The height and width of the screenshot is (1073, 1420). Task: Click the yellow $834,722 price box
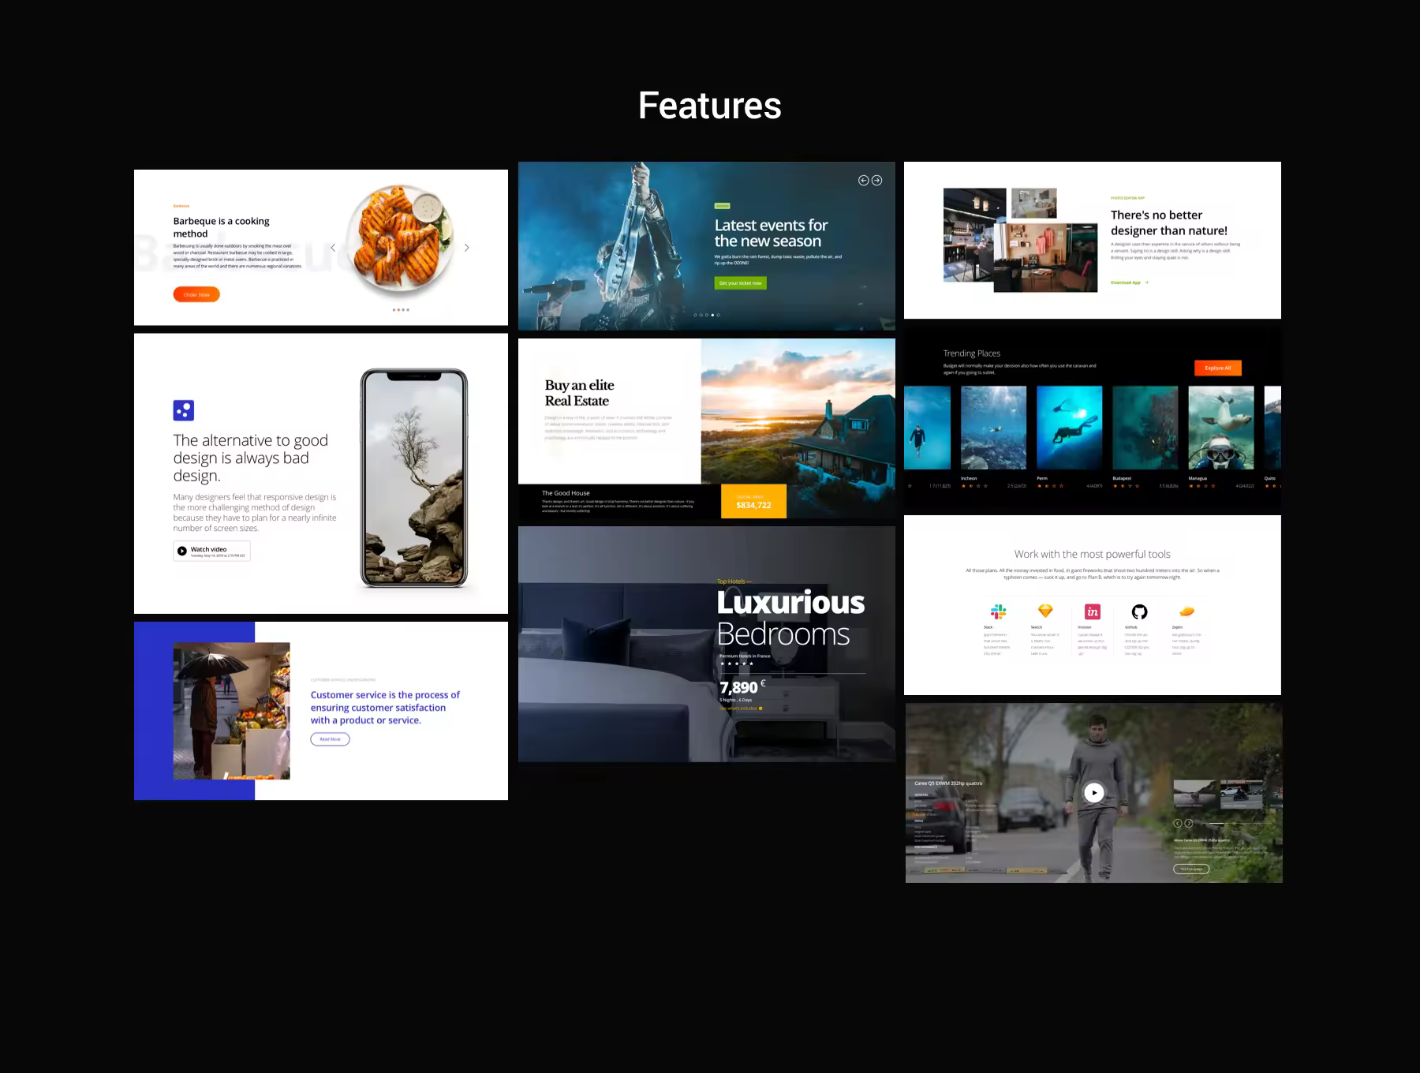(753, 502)
